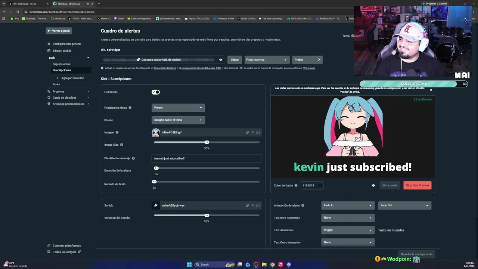The image size is (478, 269).
Task: Click the Volumen del sonido slider handle
Action: point(207,215)
